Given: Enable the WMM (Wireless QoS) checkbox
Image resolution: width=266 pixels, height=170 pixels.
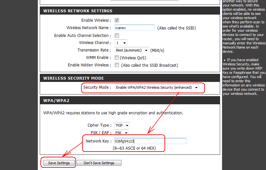Looking at the screenshot, I should [117, 57].
